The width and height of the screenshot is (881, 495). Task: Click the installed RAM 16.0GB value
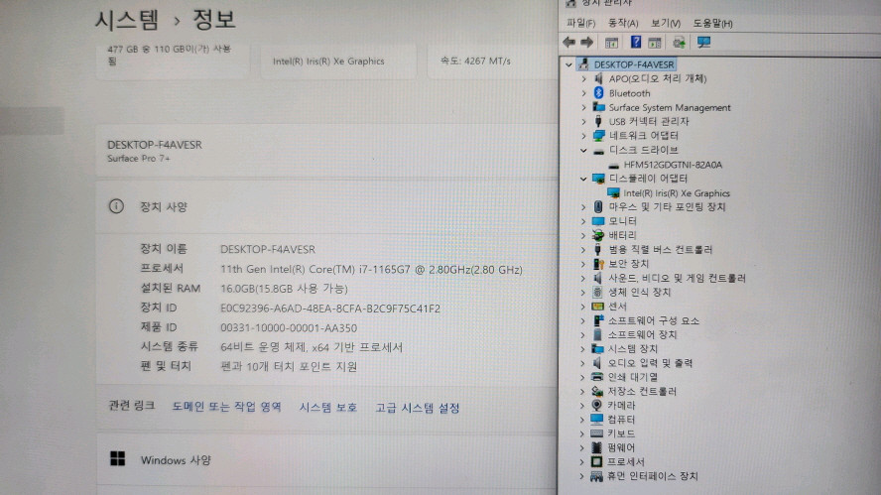pos(285,289)
